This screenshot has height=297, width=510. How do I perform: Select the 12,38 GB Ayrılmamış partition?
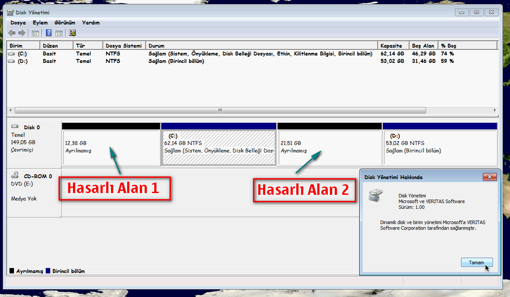[111, 144]
